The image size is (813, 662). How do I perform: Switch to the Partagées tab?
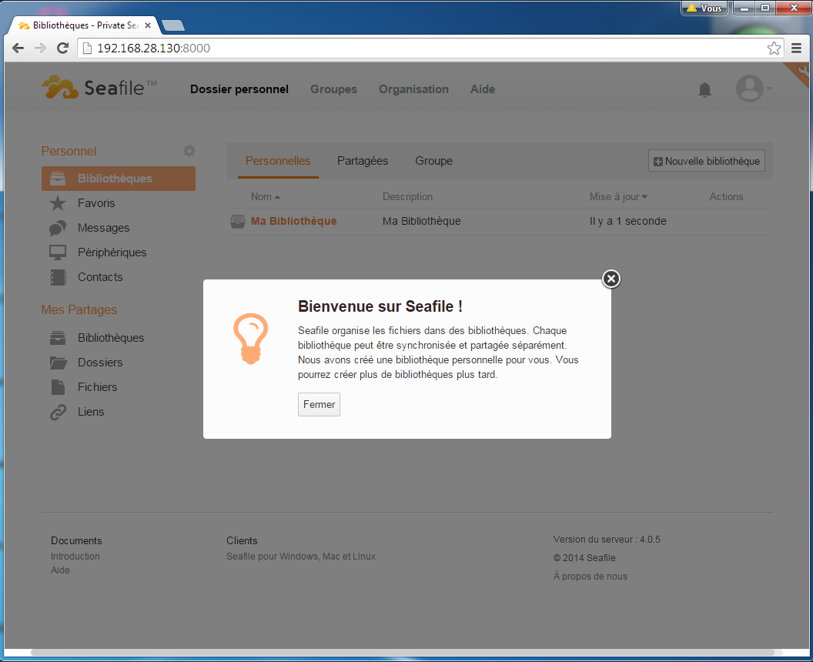click(x=363, y=161)
